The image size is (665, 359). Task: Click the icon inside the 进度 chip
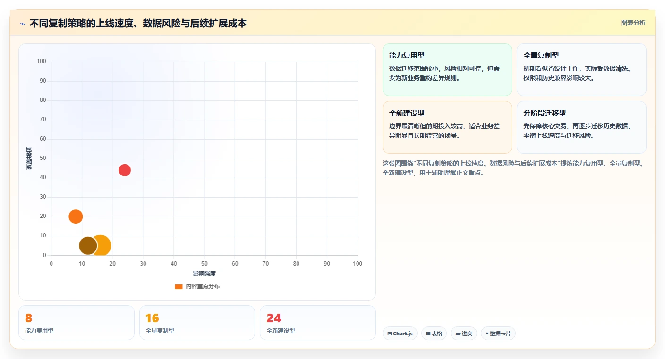[458, 334]
